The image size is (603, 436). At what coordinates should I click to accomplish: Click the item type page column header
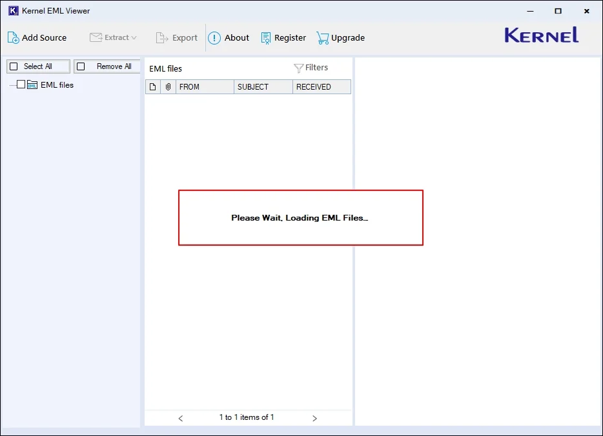pyautogui.click(x=153, y=87)
